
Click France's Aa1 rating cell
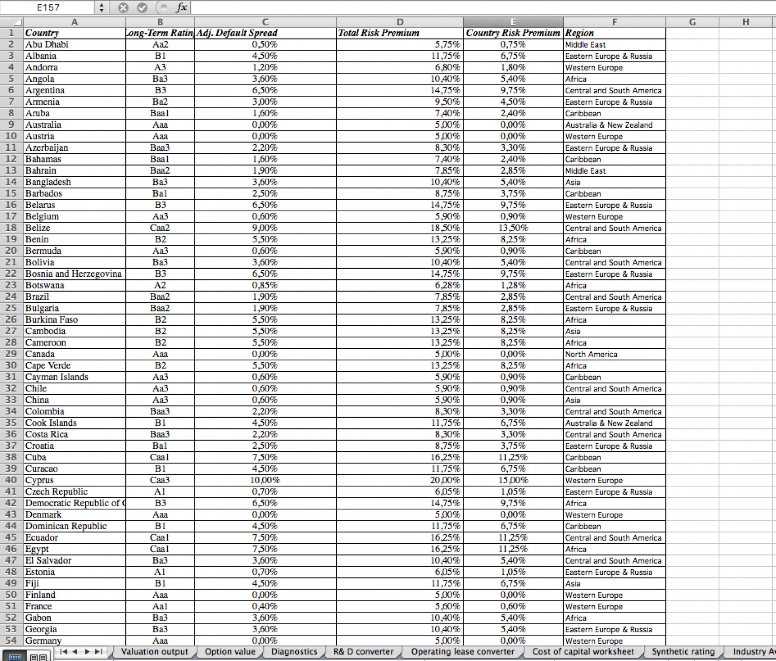tap(160, 606)
